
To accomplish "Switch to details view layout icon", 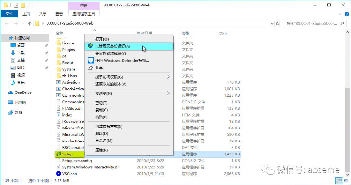I will [339, 181].
